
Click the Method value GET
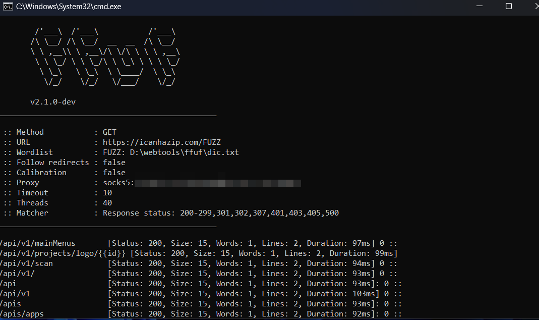pos(109,132)
